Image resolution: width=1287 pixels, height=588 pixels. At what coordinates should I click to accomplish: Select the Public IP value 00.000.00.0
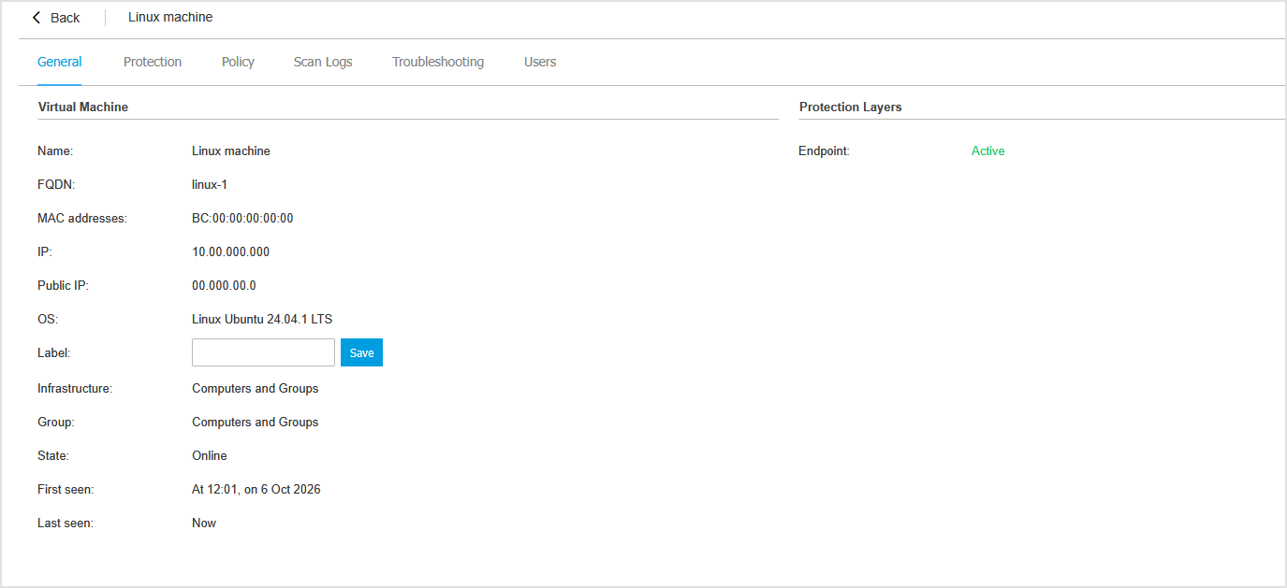coord(224,285)
